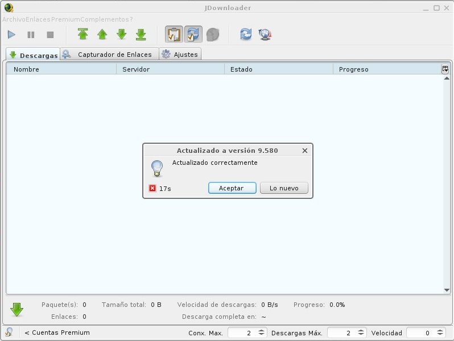Click the '0 B/s' download speed value
454x341 pixels.
click(x=269, y=305)
